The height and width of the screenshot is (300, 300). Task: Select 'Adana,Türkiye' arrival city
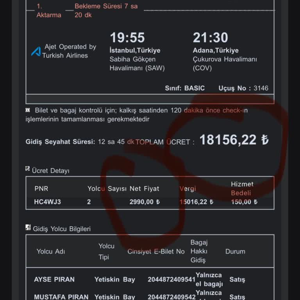[x=216, y=50]
